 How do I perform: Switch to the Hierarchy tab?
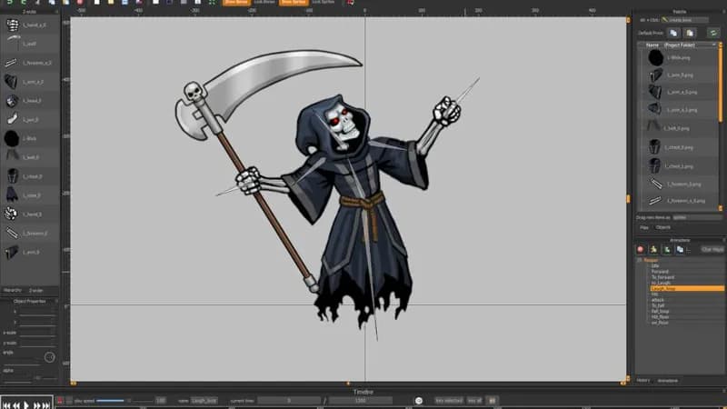[x=13, y=290]
